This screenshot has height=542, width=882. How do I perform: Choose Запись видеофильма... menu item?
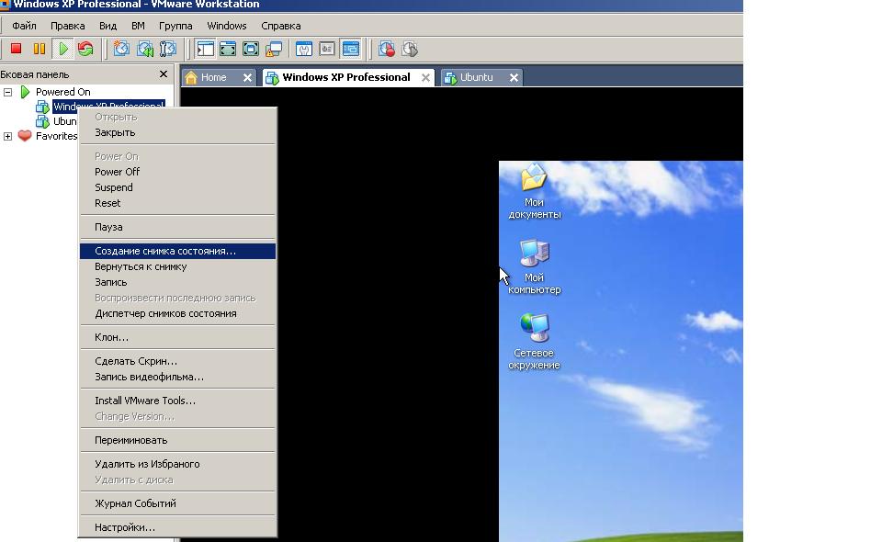(177, 377)
